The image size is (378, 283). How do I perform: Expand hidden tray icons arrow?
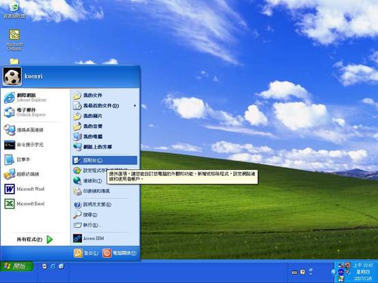tap(334, 272)
